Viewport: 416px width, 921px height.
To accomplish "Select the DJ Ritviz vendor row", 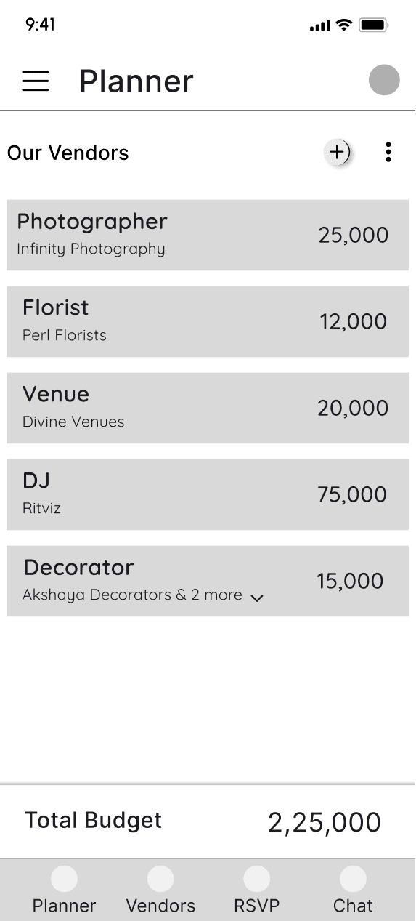I will click(x=208, y=494).
